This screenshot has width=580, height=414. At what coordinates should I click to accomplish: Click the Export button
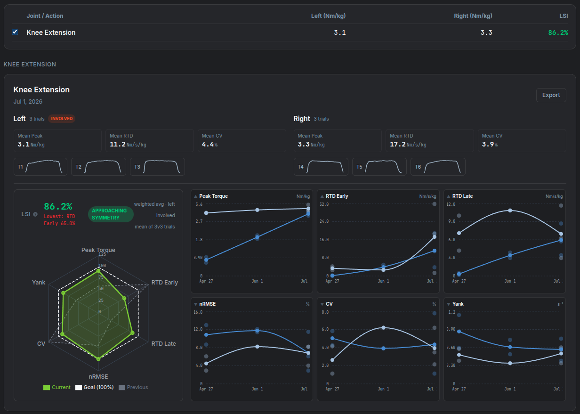click(551, 95)
